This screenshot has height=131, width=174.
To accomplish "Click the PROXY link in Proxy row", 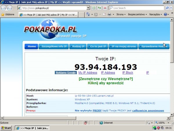I will (97, 111).
